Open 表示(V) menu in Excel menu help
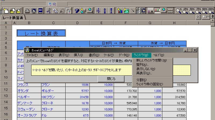 [x=64, y=55]
